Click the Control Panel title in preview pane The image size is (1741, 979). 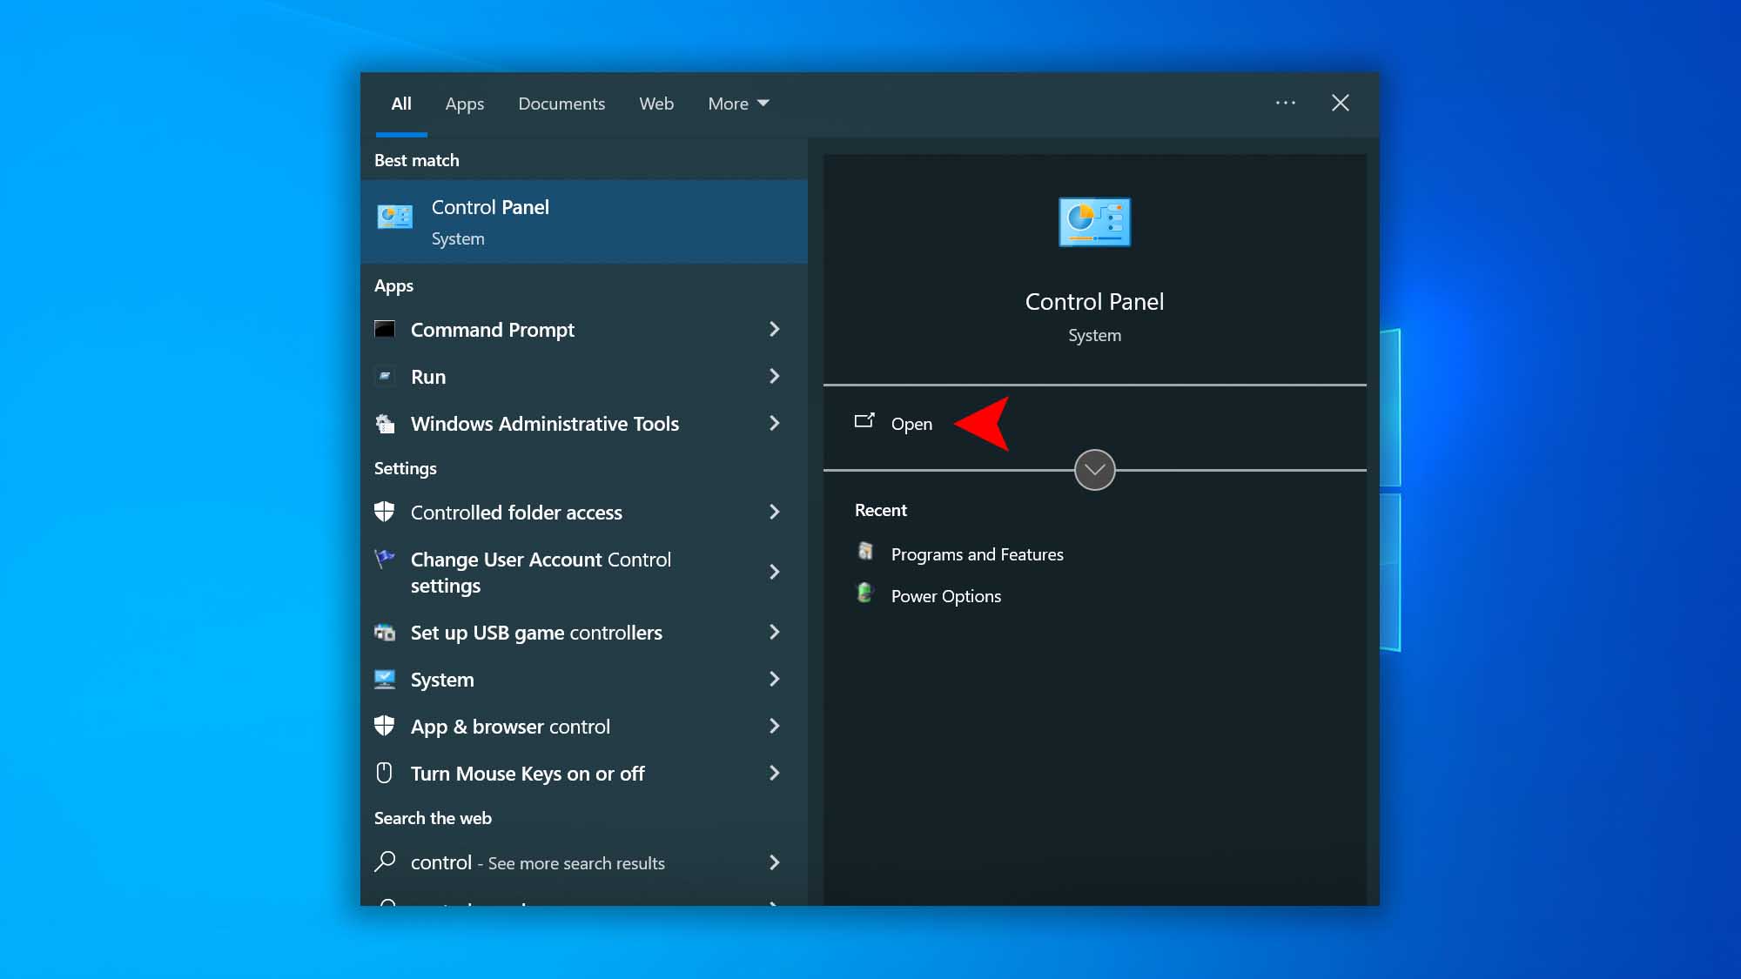pos(1094,301)
